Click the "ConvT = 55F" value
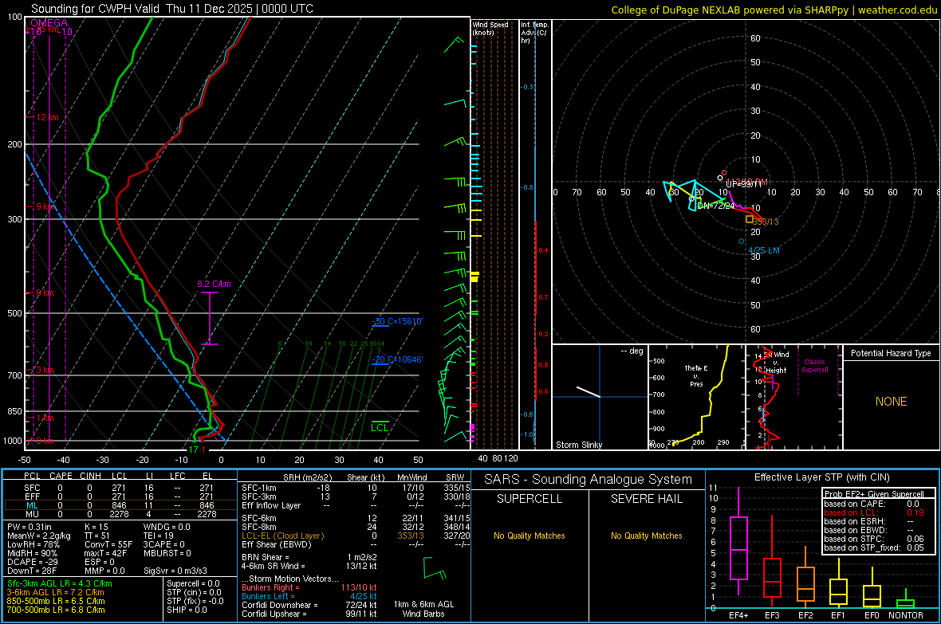941x624 pixels. (x=108, y=544)
